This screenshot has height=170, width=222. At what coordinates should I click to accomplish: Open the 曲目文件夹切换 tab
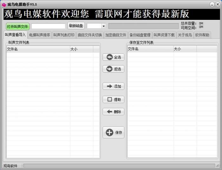[x=90, y=35]
